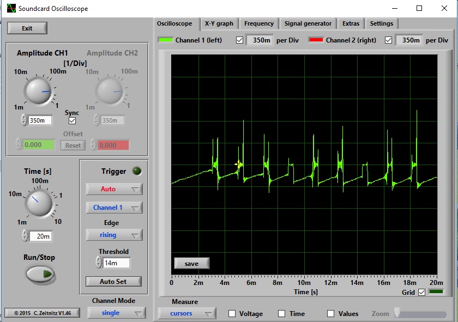The width and height of the screenshot is (458, 322).
Task: Disable the Grid checkbox
Action: (x=421, y=293)
